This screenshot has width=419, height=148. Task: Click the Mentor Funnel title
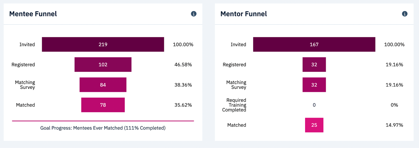tap(244, 14)
